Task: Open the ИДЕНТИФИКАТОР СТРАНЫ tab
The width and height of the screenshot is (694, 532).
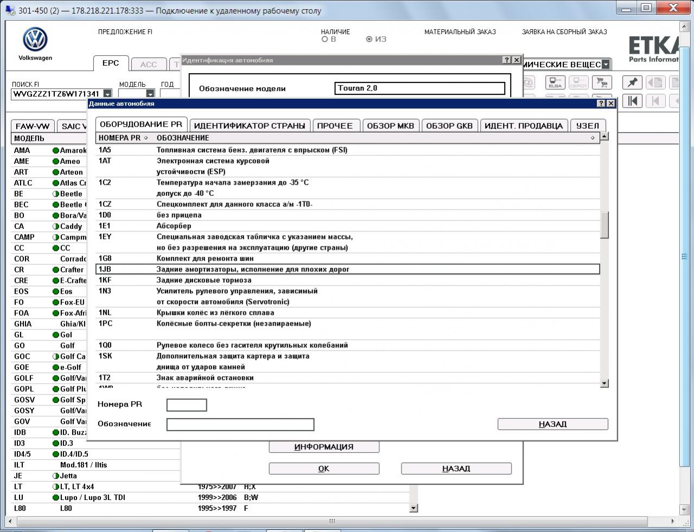Action: [x=250, y=125]
